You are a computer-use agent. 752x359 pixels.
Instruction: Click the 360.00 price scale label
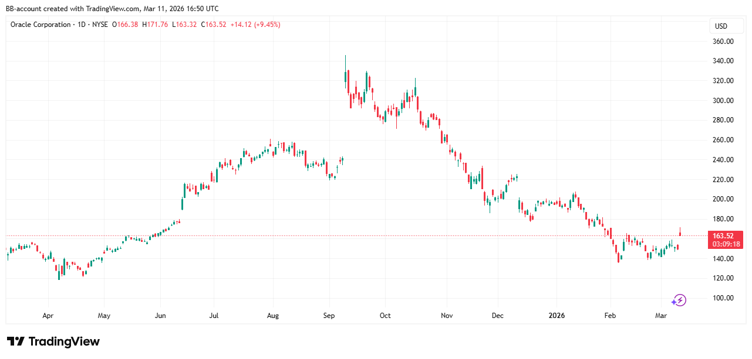pos(723,42)
